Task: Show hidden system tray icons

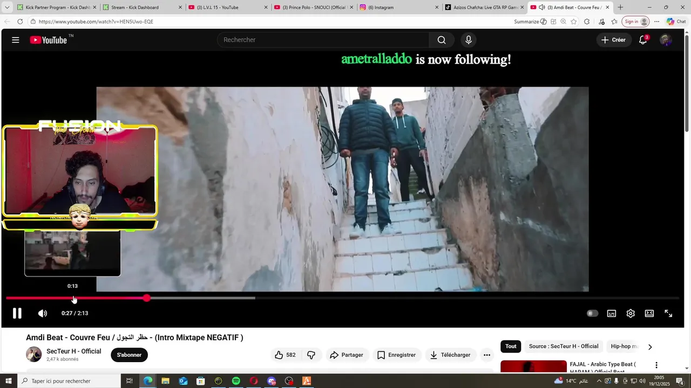Action: point(599,381)
